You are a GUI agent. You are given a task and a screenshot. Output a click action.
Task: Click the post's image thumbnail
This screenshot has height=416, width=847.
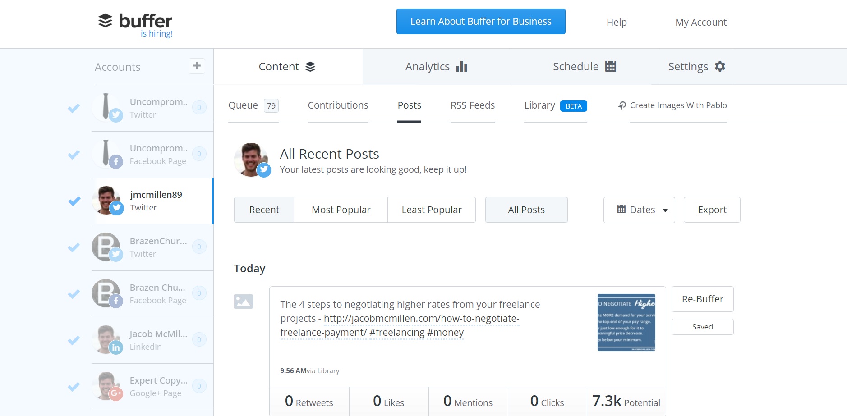click(627, 322)
